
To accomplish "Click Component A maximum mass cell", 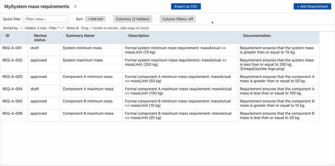I will pos(92,91).
